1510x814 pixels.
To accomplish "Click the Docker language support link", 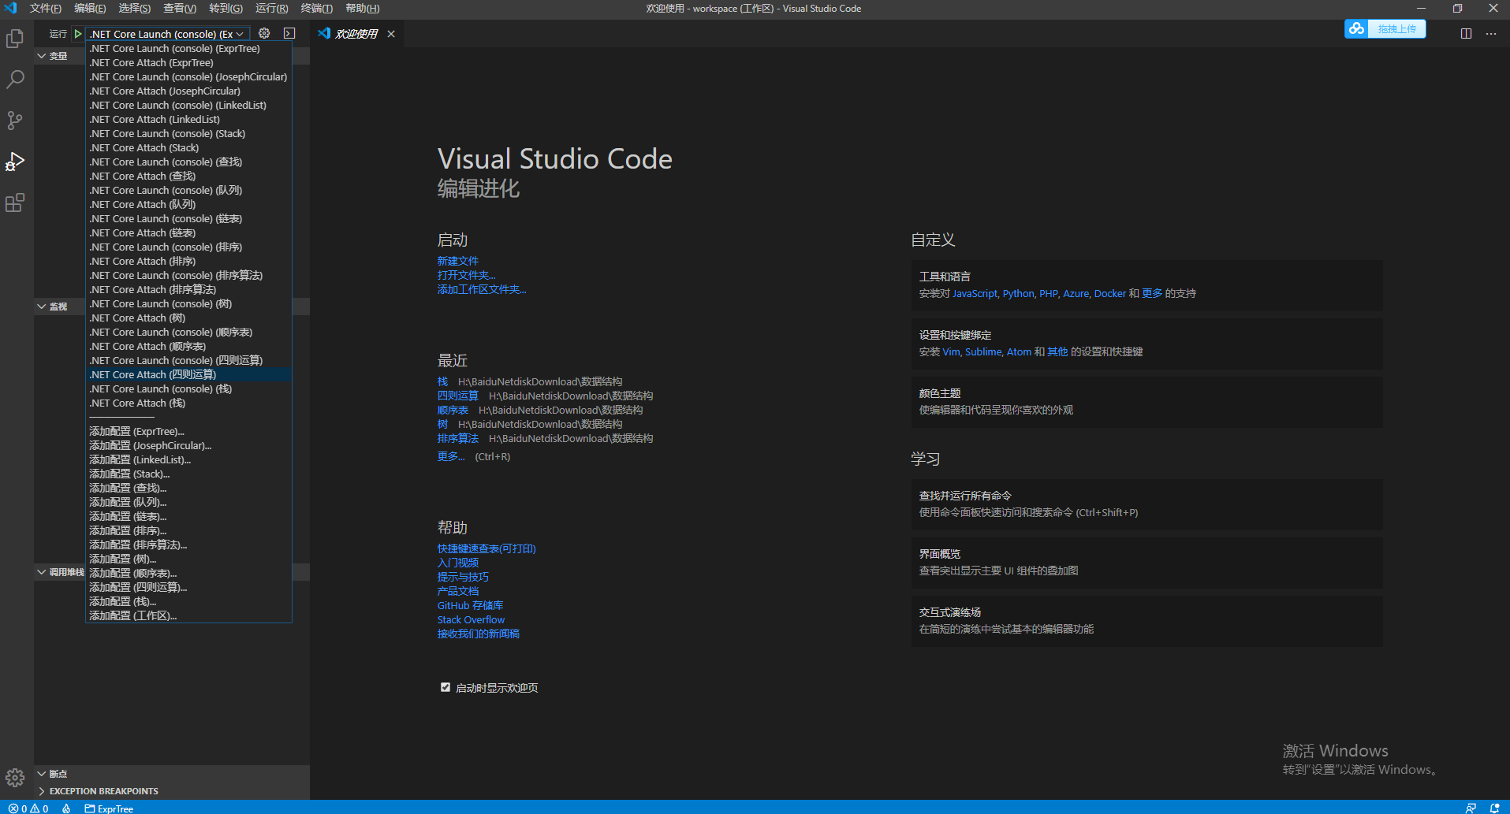I will pyautogui.click(x=1109, y=293).
